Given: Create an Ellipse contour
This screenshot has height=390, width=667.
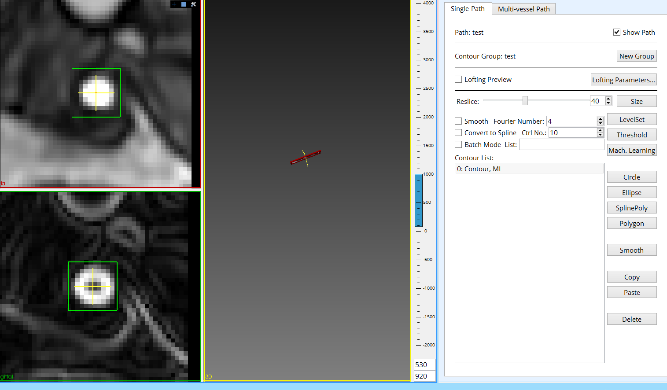Looking at the screenshot, I should pos(632,192).
